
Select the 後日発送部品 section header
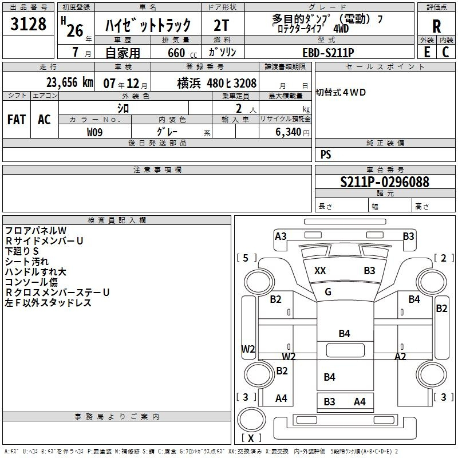(x=157, y=143)
